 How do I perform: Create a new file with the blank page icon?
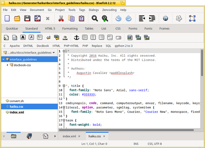(x=7, y=18)
